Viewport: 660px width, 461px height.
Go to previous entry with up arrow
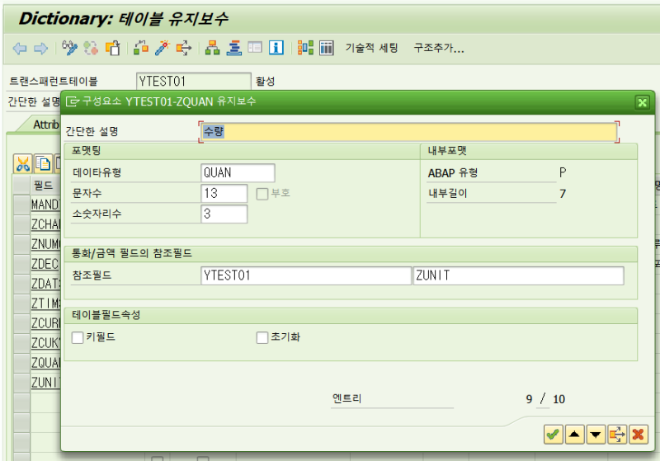574,434
